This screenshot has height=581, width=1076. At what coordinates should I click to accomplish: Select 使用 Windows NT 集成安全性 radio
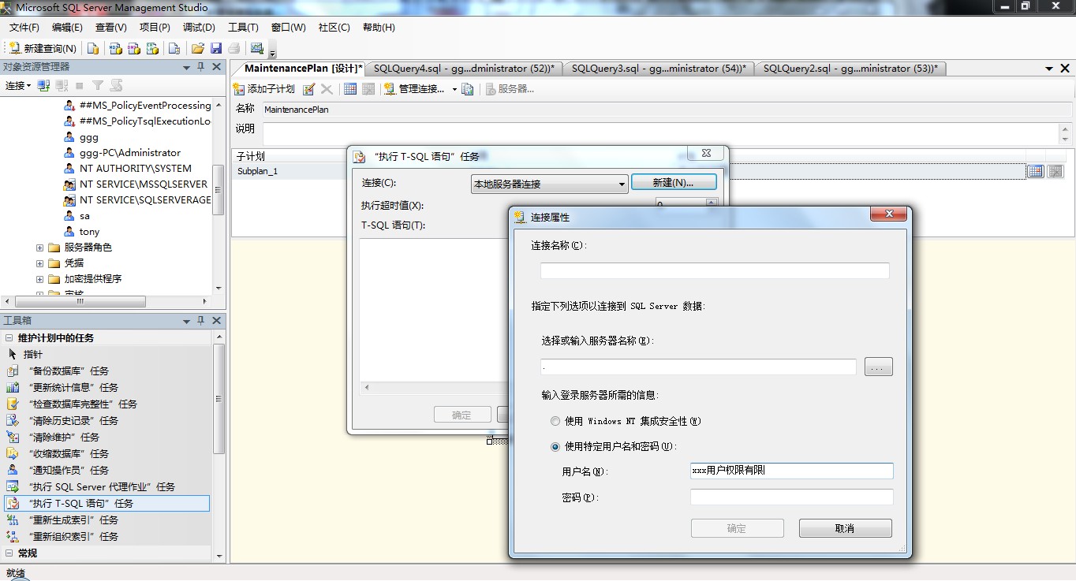coord(555,421)
